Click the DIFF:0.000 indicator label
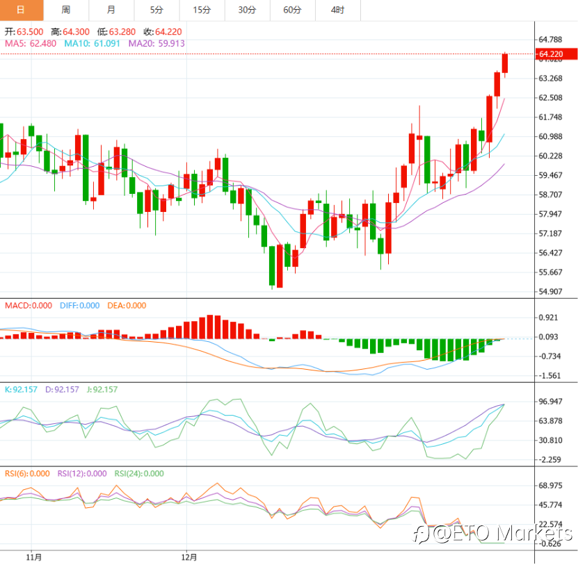 click(79, 306)
